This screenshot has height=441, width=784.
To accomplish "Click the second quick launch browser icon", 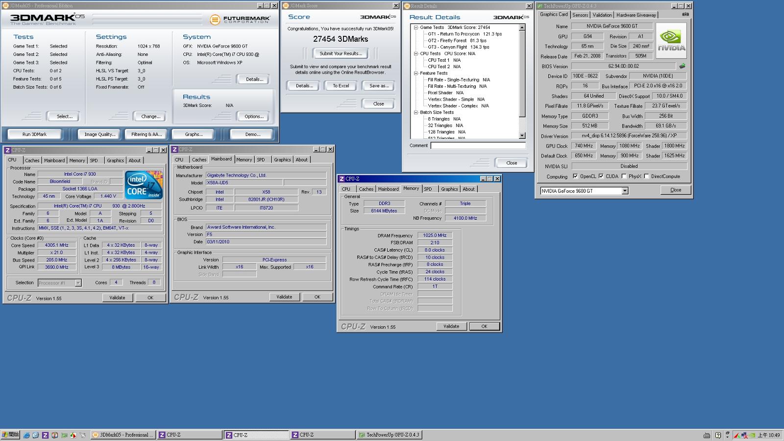I will pos(36,435).
